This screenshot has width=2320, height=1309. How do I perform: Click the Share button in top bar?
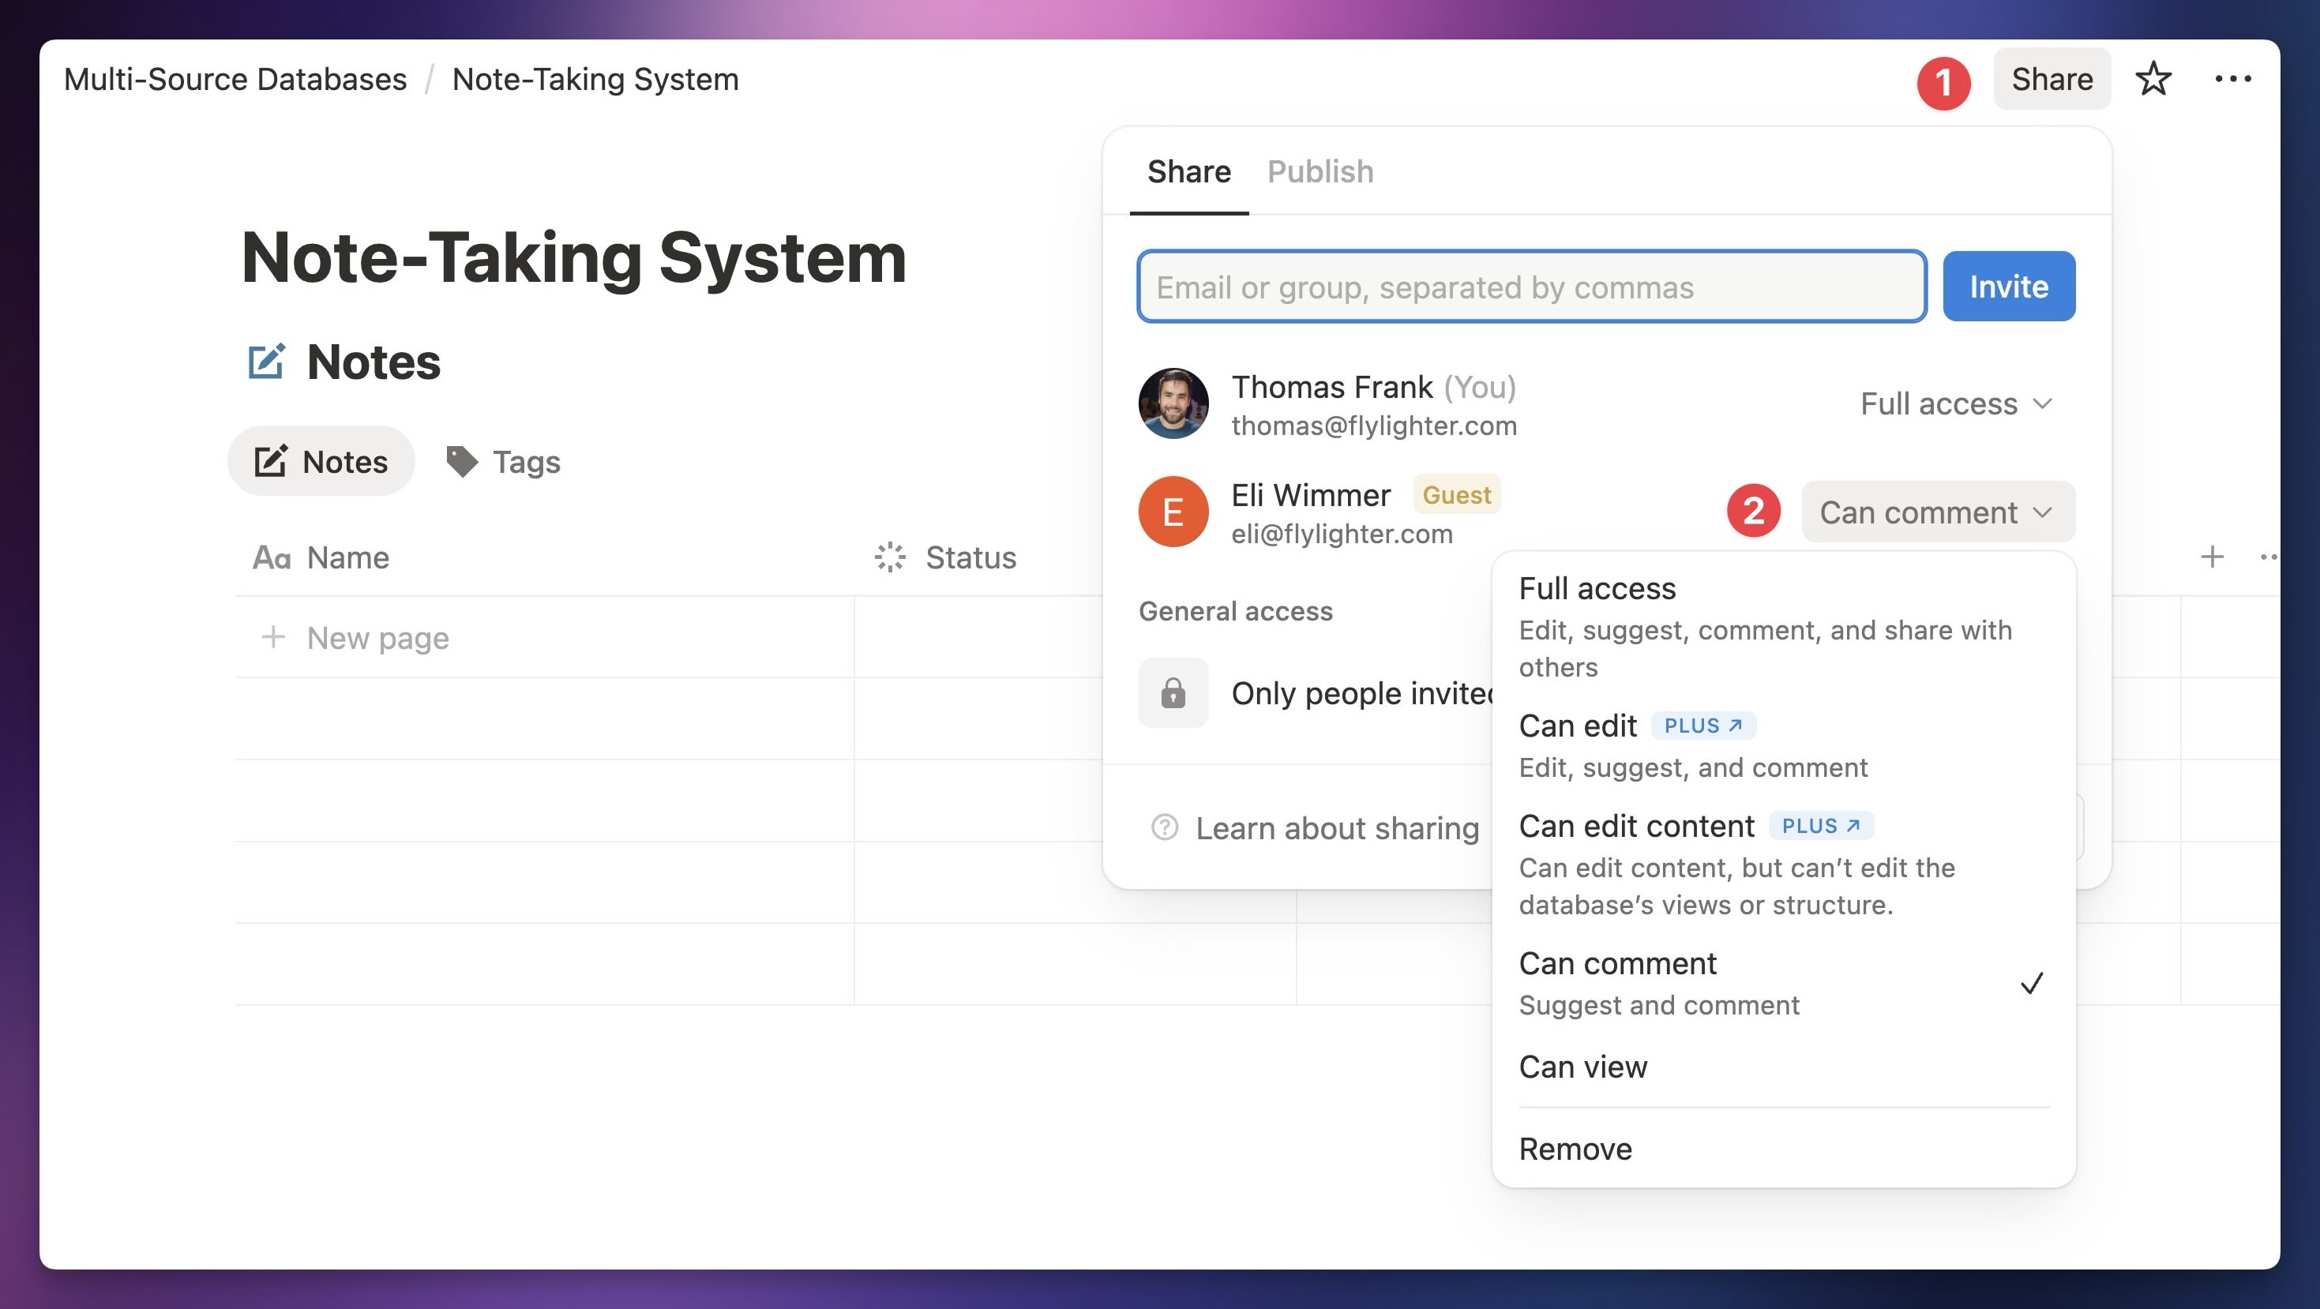[2052, 79]
